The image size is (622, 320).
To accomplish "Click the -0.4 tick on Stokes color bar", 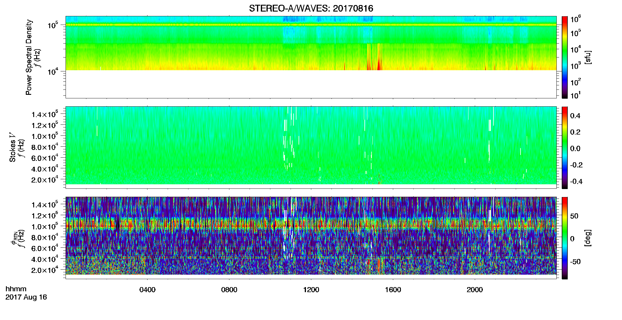I will point(576,181).
